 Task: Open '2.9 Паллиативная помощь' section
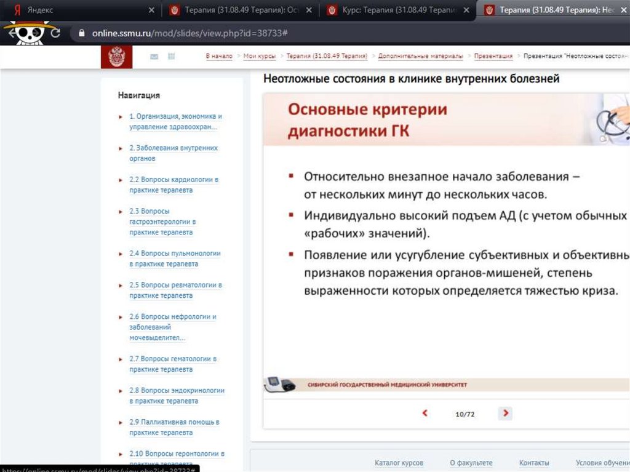(174, 427)
